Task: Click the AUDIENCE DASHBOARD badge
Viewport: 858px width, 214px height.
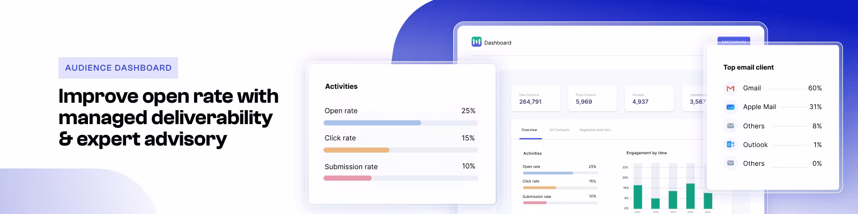Action: point(118,68)
